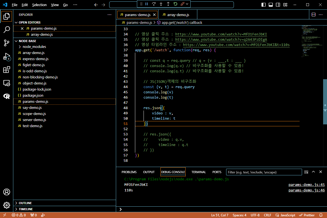Maximize the panel with the chevron-up
This screenshot has width=327, height=218.
313,172
